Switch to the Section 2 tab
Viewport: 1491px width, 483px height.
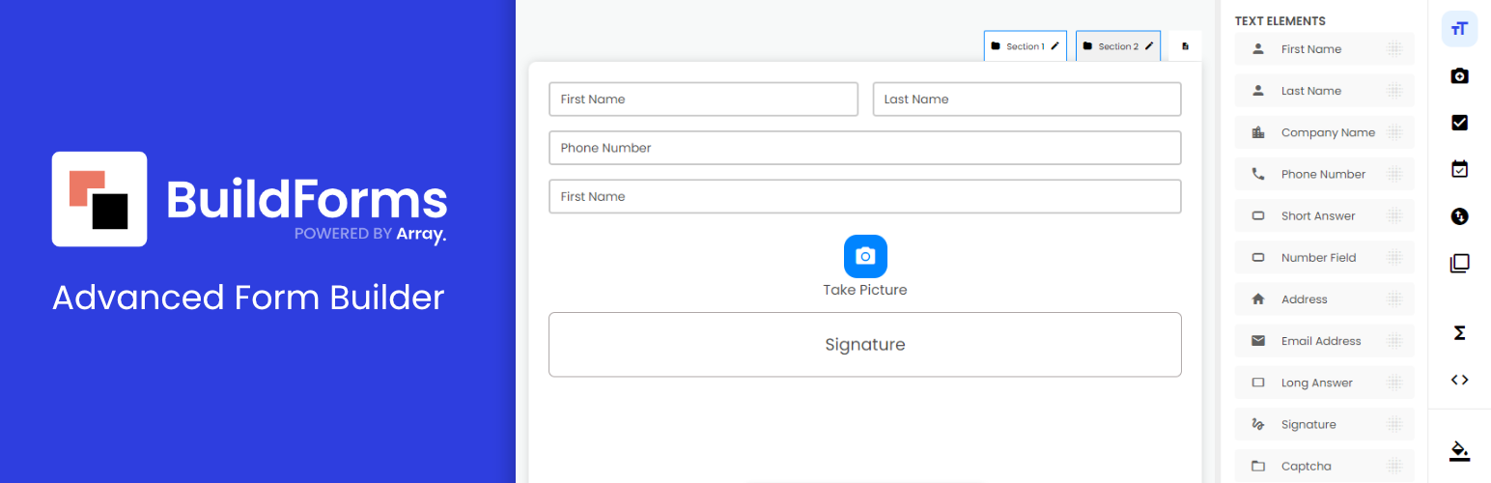click(1117, 45)
